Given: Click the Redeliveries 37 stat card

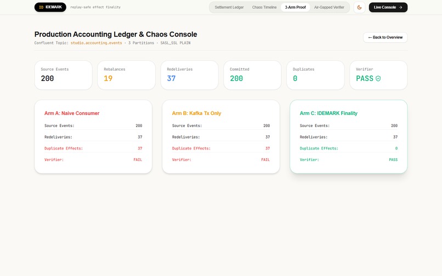Looking at the screenshot, I should tap(189, 75).
